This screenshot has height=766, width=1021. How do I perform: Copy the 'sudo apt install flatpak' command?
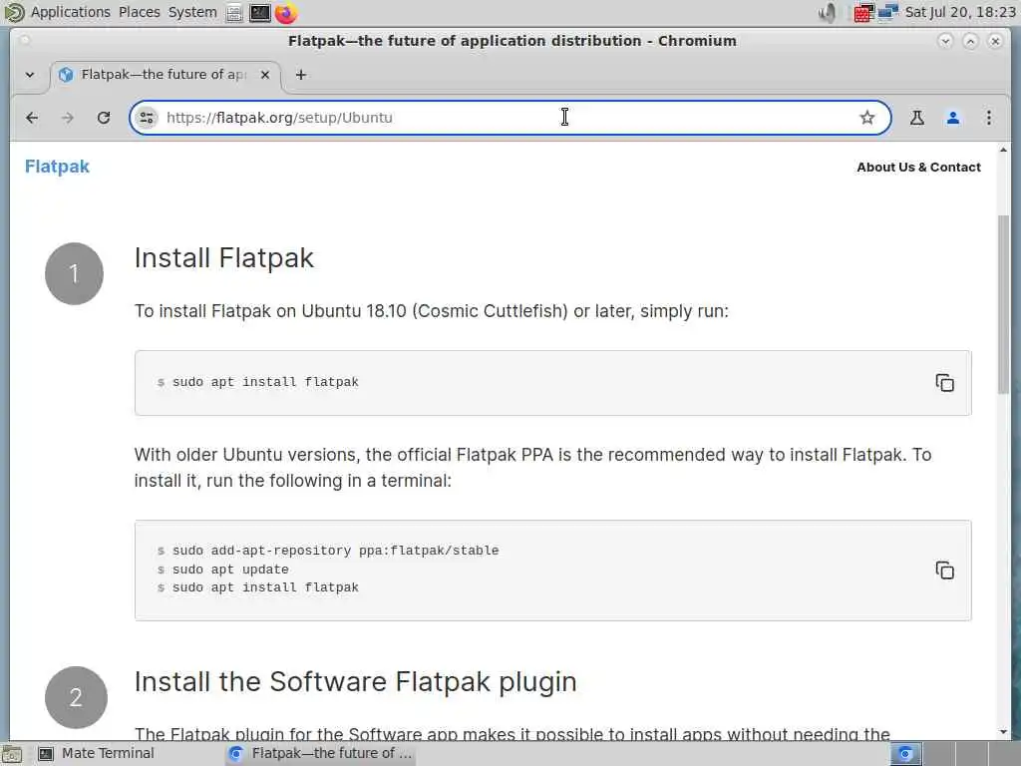click(944, 383)
